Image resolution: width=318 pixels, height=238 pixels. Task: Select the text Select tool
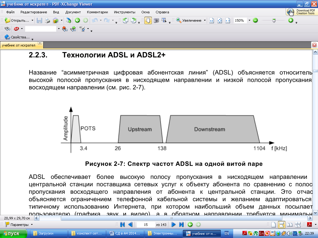point(164,20)
